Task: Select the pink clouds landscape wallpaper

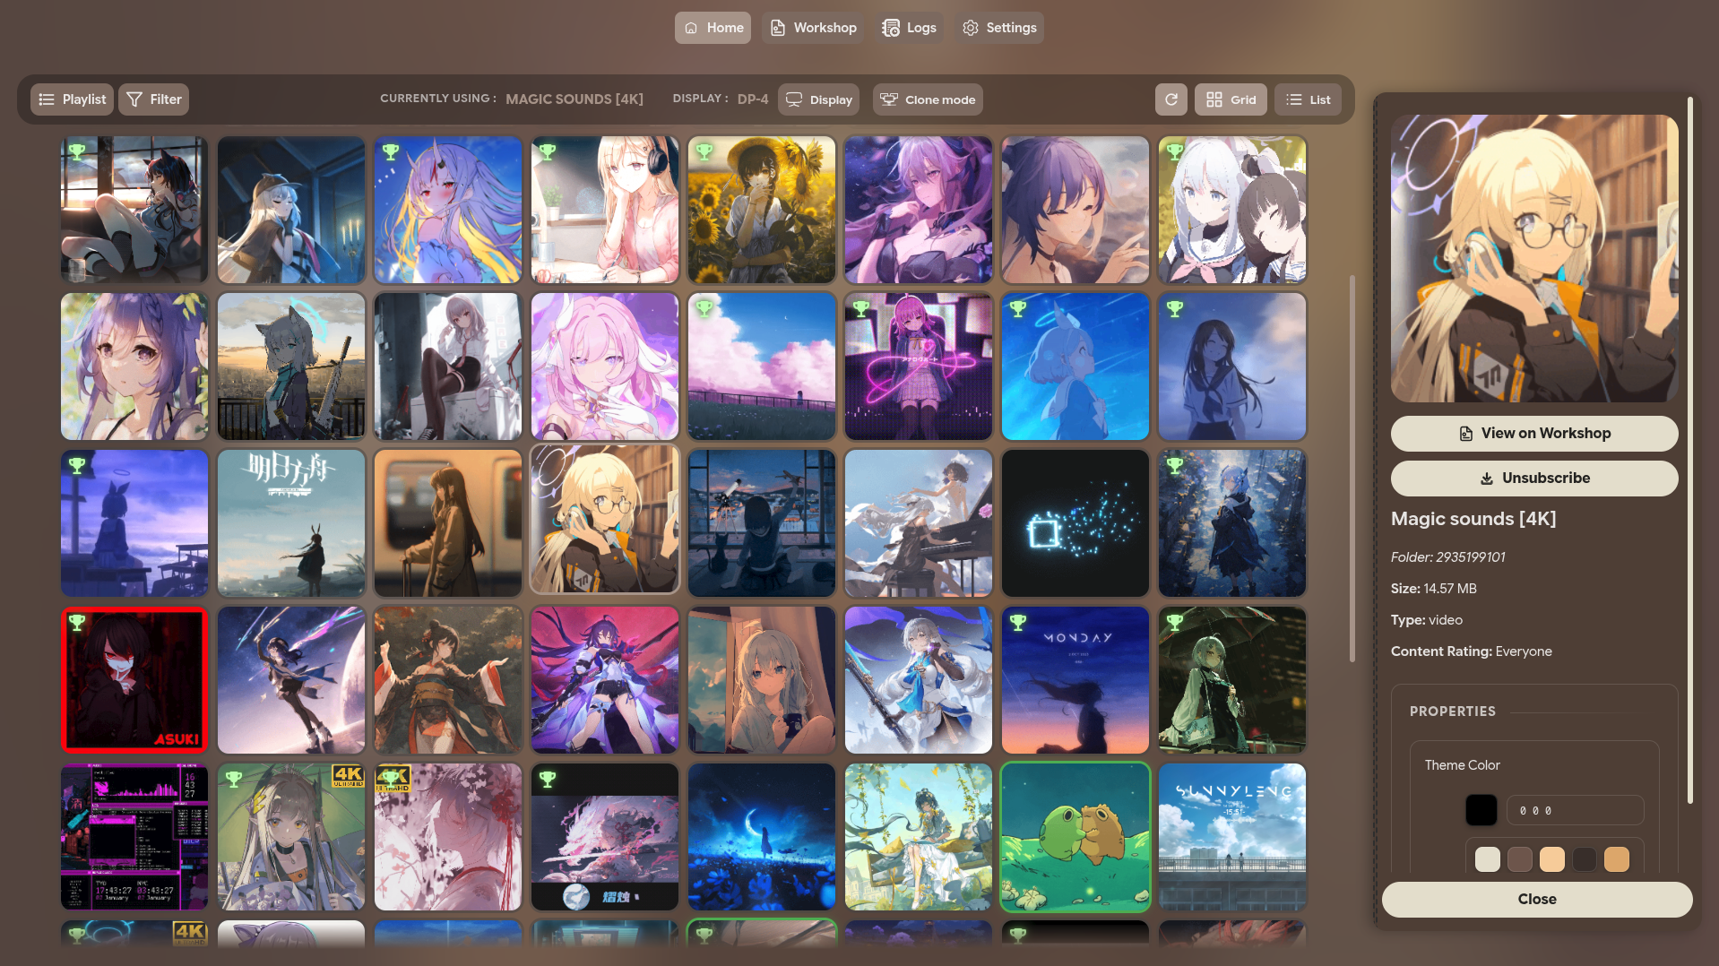Action: click(762, 367)
